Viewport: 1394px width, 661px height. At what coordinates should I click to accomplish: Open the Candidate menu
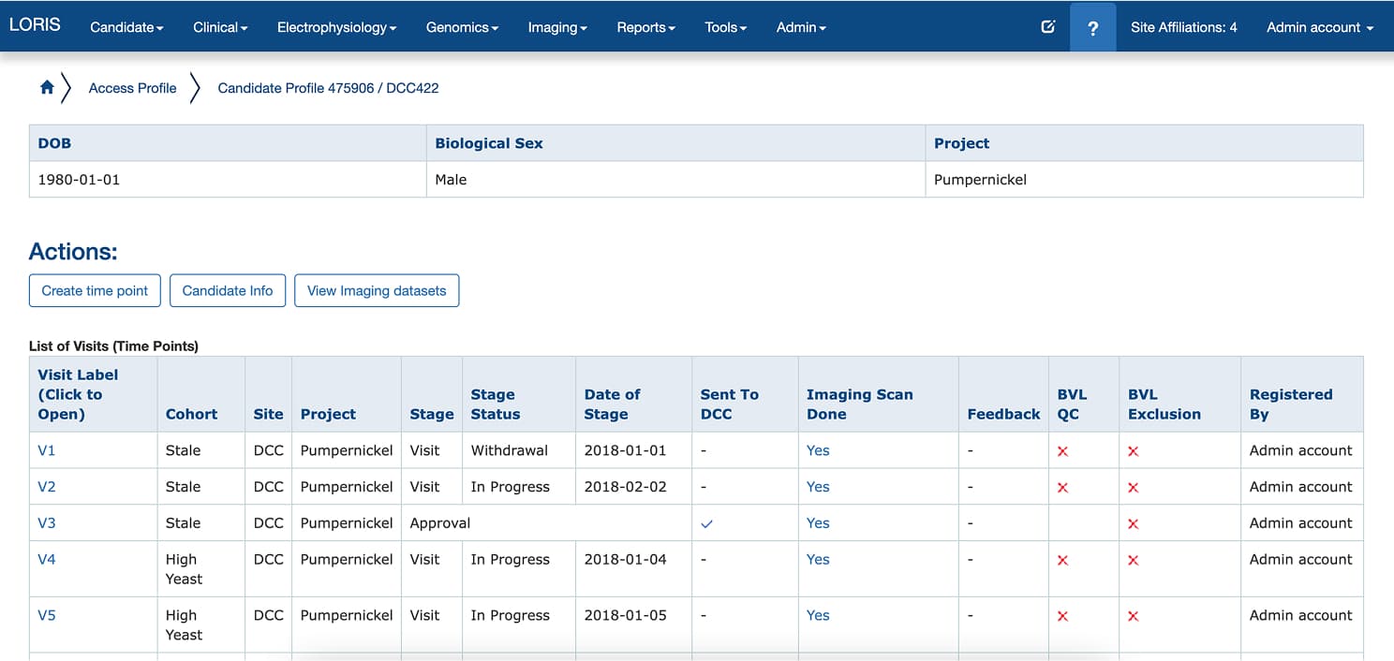[126, 27]
